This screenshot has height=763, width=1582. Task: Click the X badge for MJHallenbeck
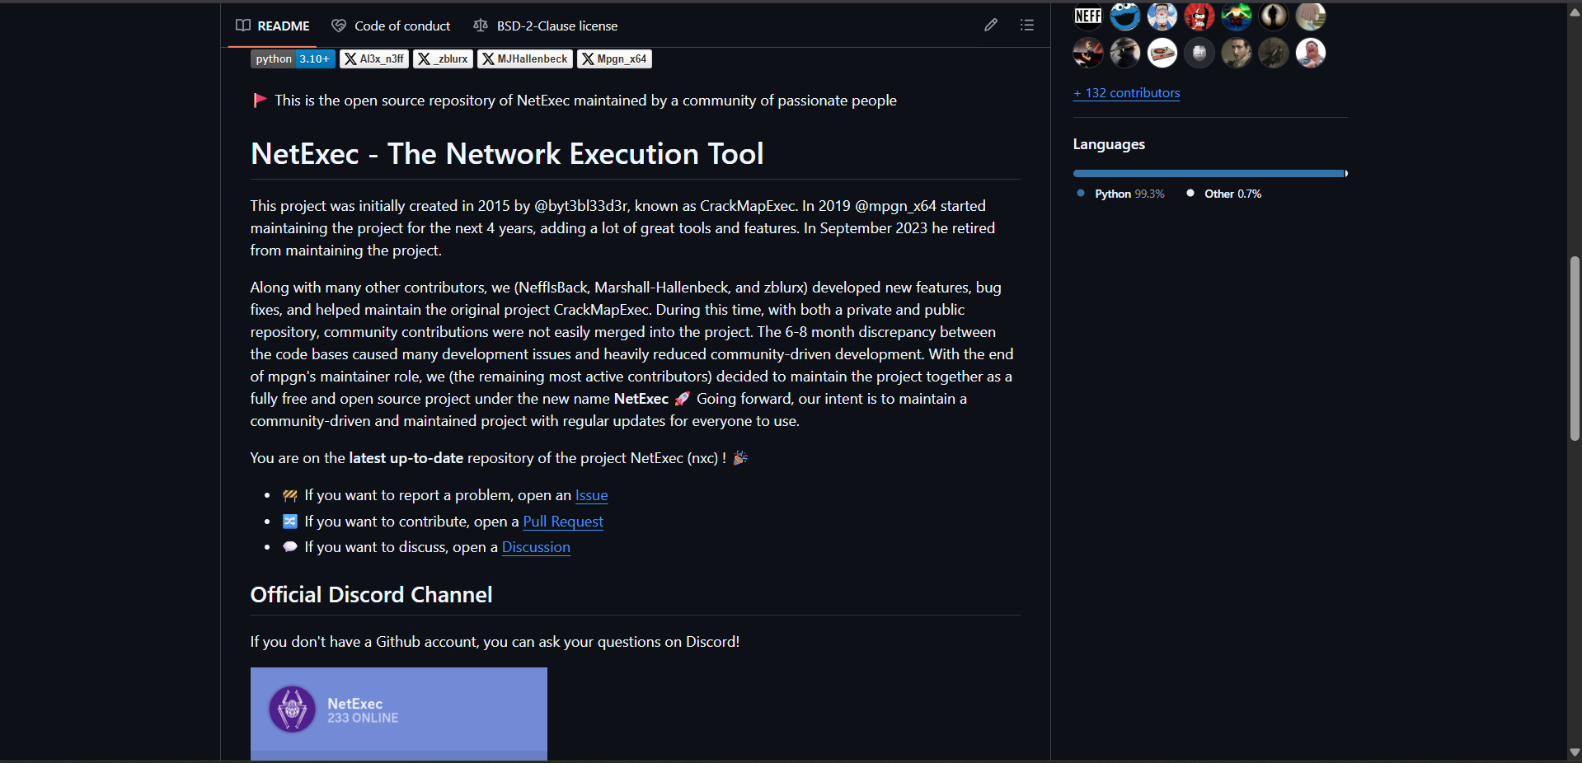(x=524, y=59)
